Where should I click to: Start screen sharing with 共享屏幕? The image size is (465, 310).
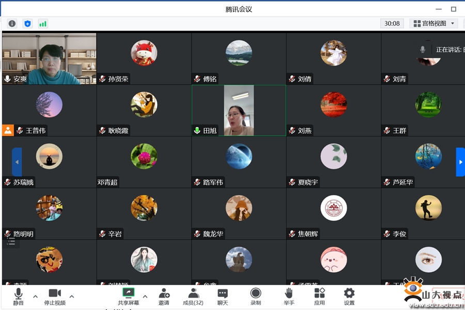(129, 297)
